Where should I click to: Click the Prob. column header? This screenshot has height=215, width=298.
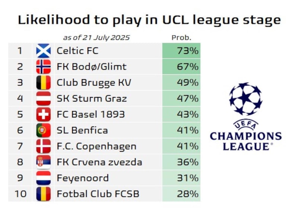pos(181,38)
